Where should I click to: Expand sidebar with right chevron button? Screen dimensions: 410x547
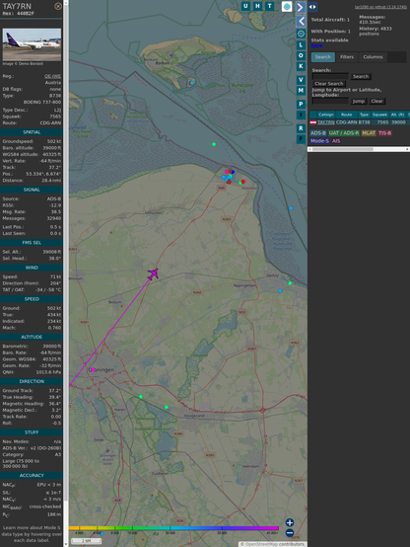[x=301, y=7]
